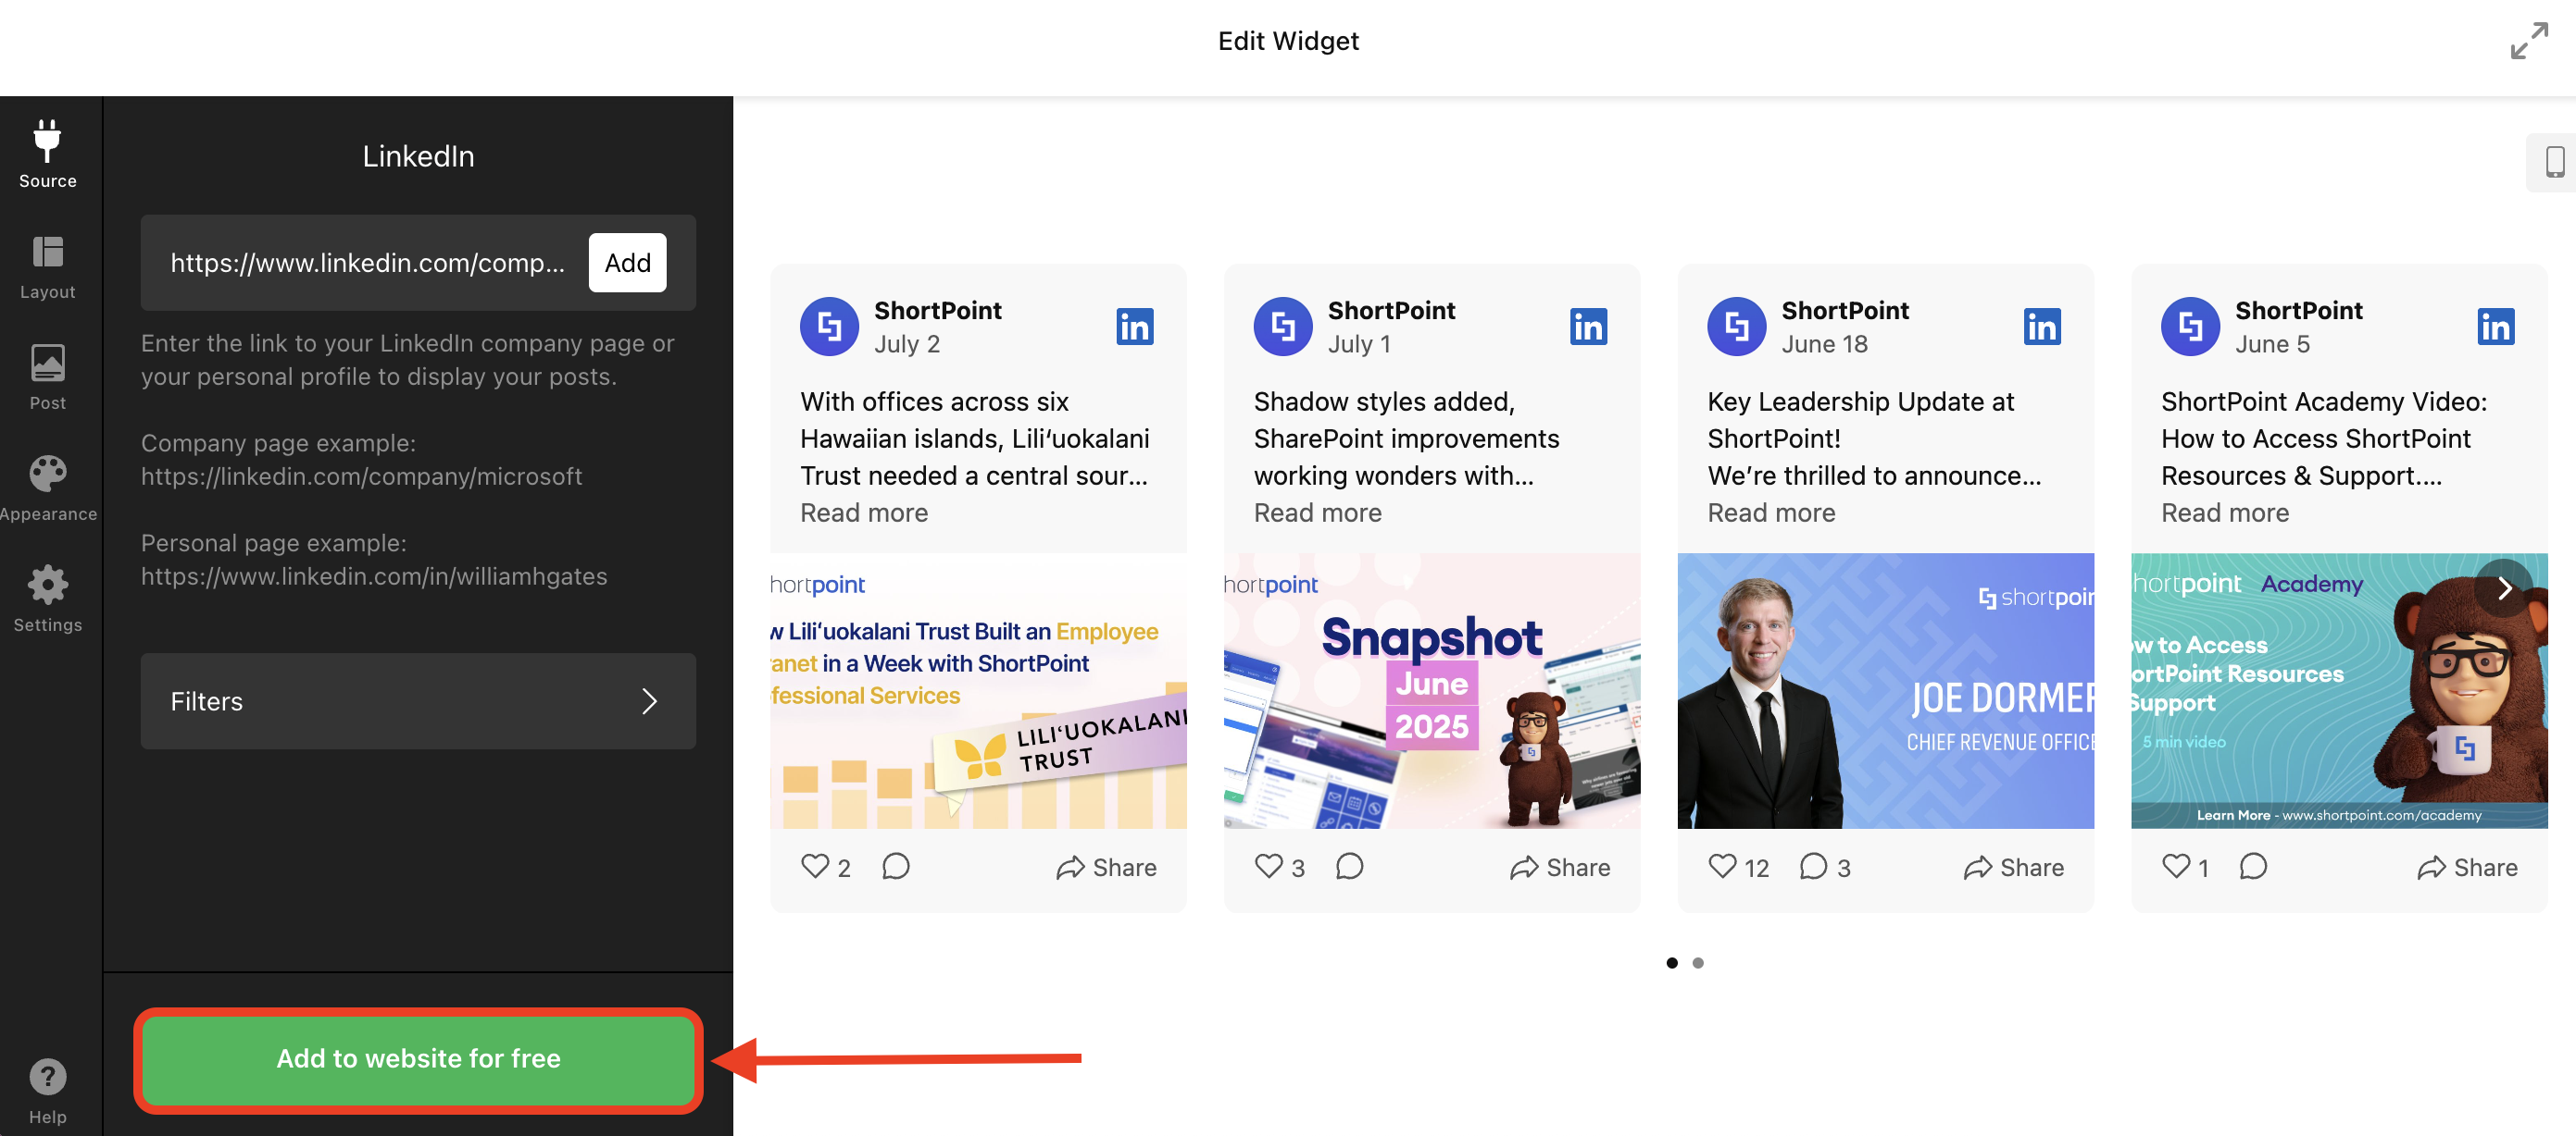
Task: Like the July 1 post heart
Action: pyautogui.click(x=1268, y=866)
